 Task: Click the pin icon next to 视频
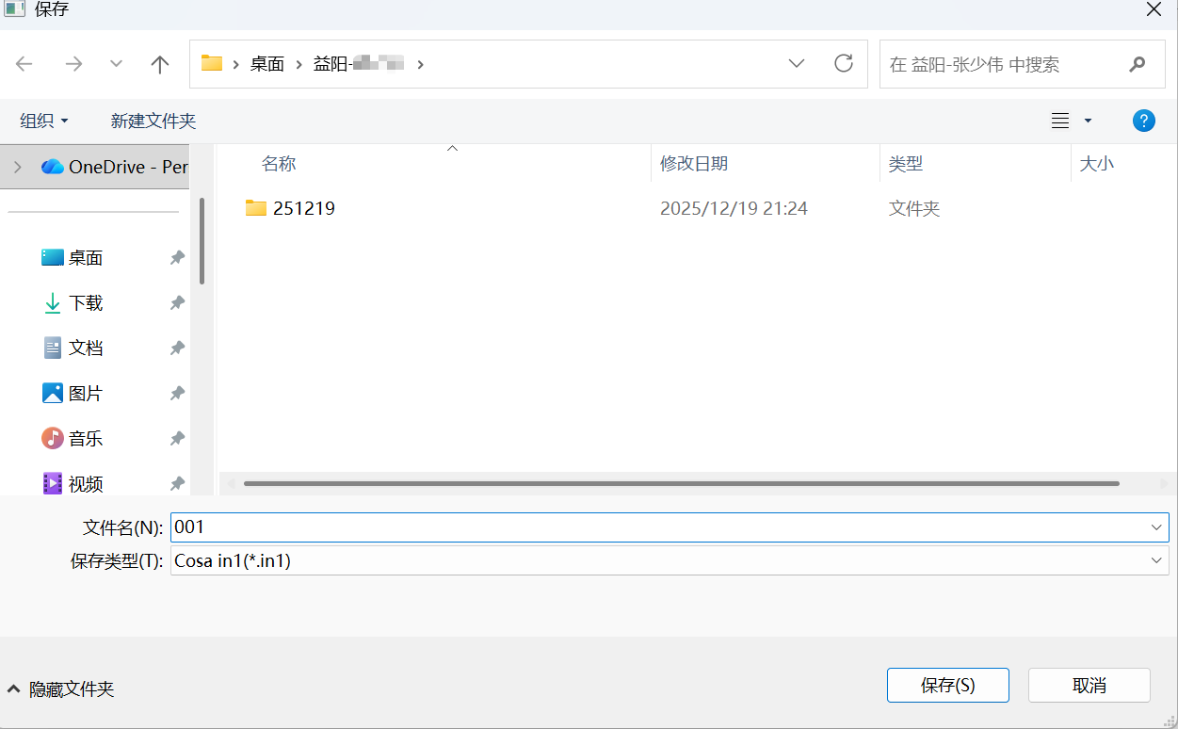177,484
